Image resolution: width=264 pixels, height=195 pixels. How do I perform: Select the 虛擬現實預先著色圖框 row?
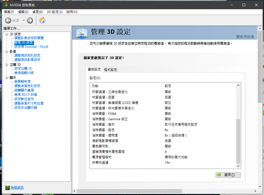tap(163, 152)
